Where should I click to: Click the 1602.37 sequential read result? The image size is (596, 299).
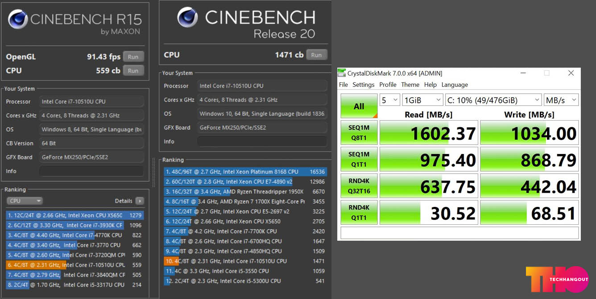[429, 133]
